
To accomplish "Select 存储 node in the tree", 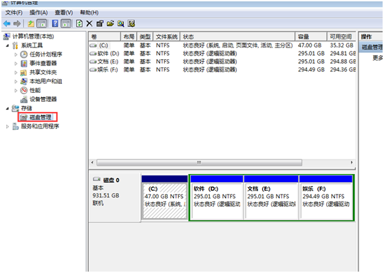I will (x=26, y=108).
